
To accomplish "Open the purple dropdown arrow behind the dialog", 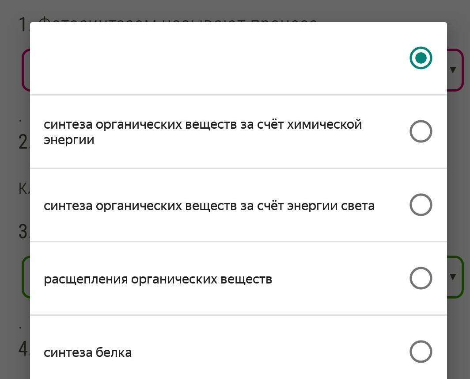I will (453, 69).
